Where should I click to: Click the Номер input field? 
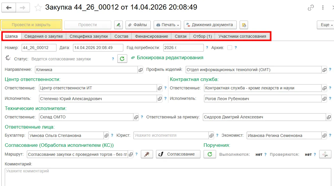pos(39,48)
